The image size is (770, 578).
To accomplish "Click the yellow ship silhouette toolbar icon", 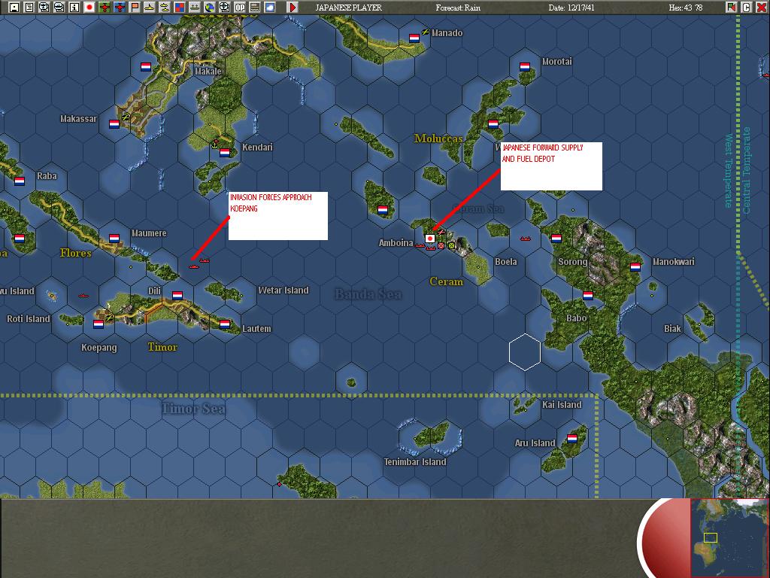I will click(150, 7).
